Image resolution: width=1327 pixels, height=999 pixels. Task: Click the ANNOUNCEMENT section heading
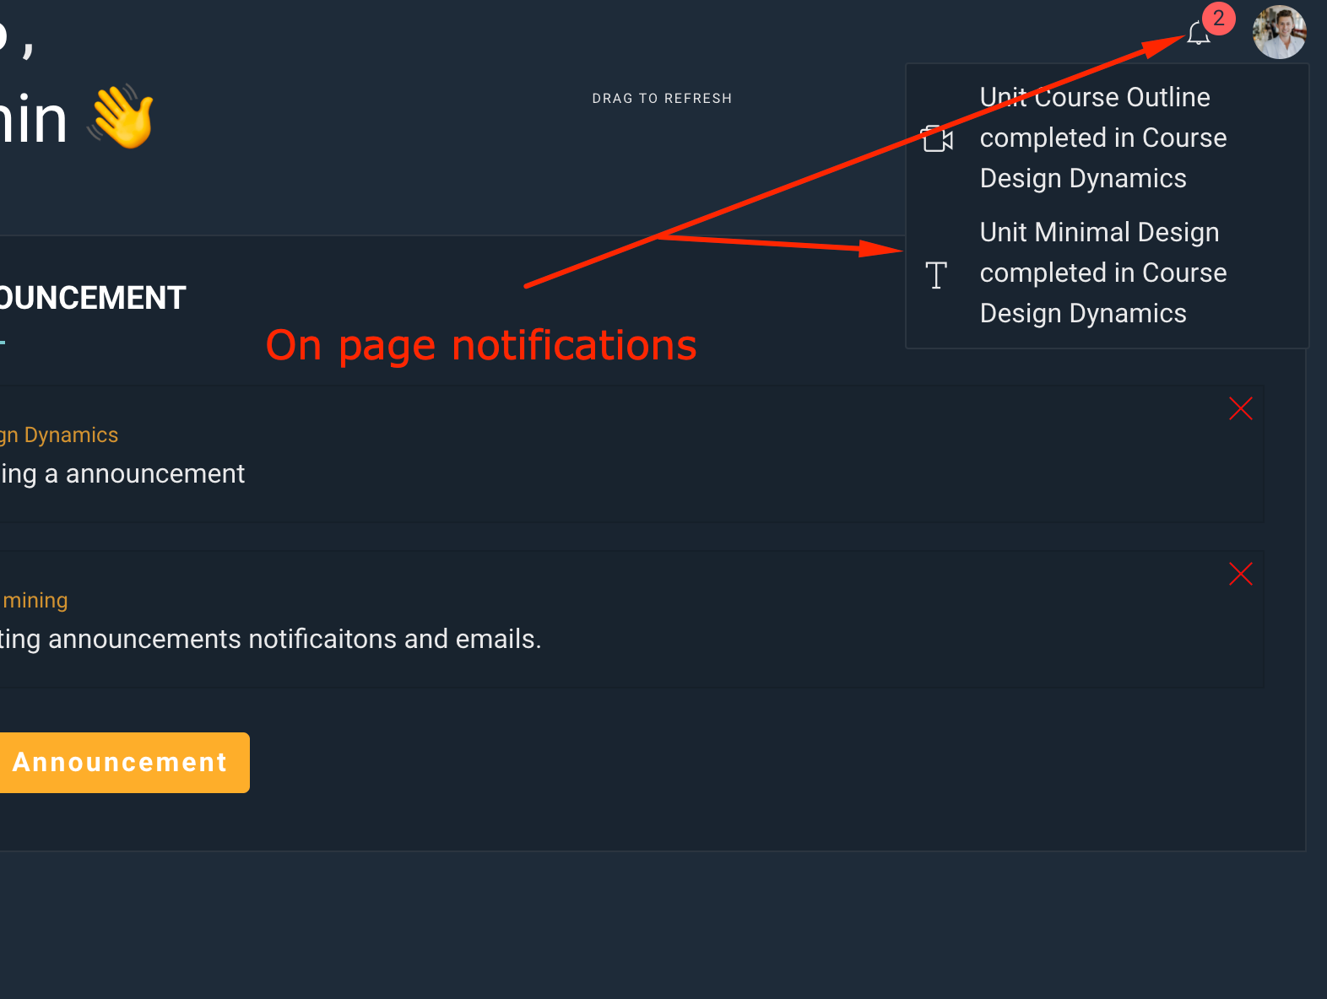92,298
